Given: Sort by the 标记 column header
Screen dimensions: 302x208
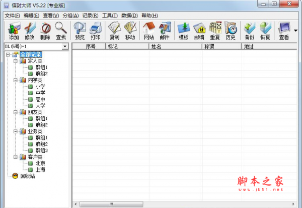Looking at the screenshot, I should click(x=127, y=46).
